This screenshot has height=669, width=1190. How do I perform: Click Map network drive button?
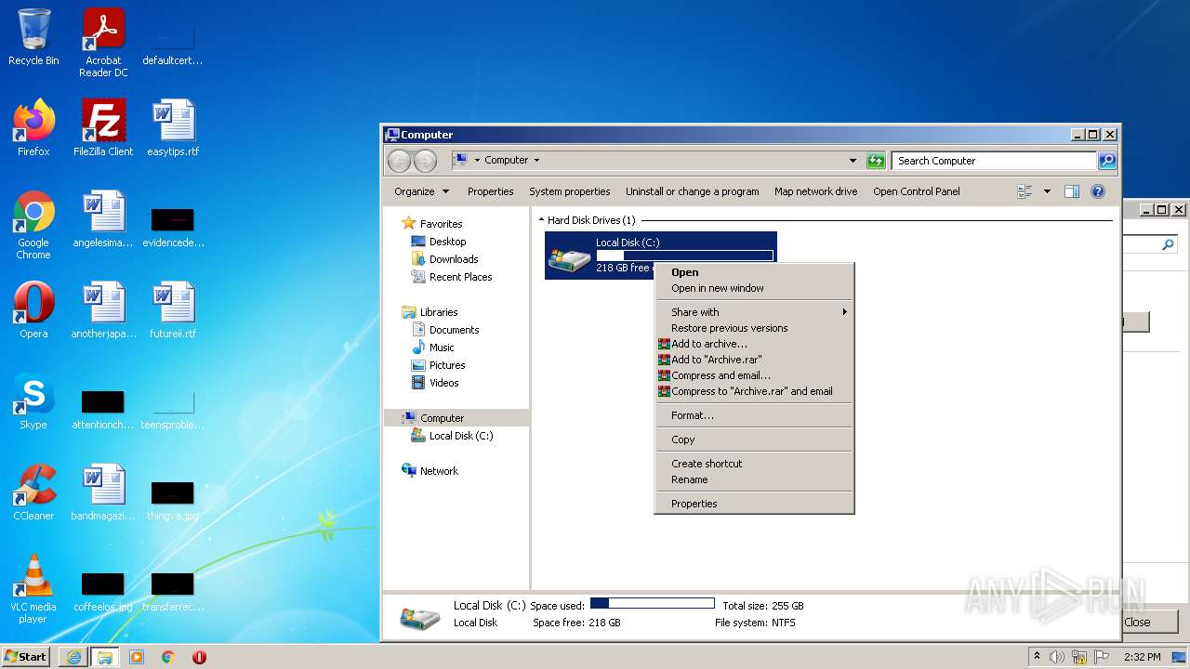coord(815,191)
